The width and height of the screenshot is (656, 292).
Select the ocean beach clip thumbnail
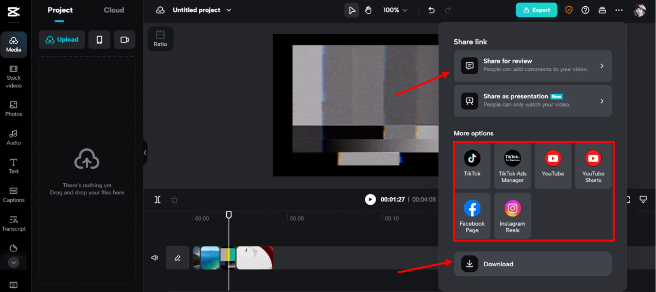(x=210, y=258)
